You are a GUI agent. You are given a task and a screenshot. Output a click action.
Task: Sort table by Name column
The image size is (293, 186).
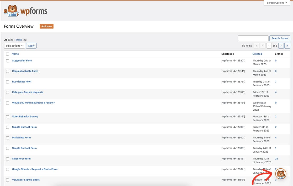click(x=15, y=54)
